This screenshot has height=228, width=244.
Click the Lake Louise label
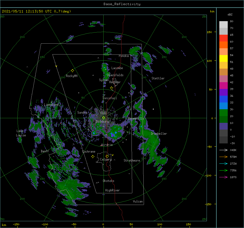21,133
